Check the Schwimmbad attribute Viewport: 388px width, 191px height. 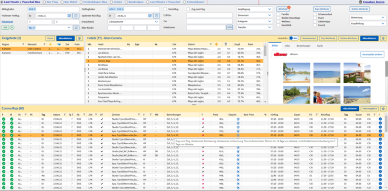coord(315,14)
